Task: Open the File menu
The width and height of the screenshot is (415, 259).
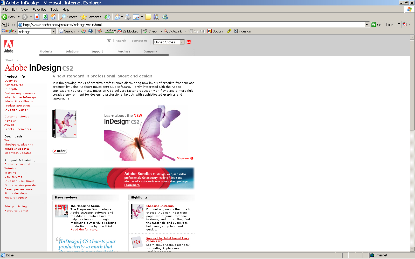Action: coord(5,10)
